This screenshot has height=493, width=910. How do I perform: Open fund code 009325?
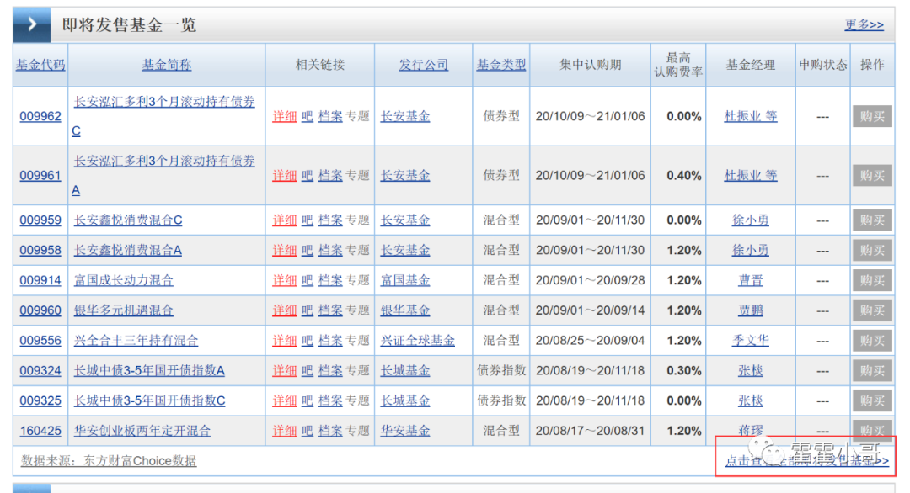[x=40, y=401]
